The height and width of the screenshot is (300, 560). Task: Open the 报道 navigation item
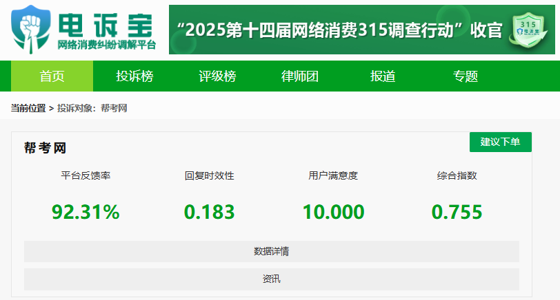point(383,76)
